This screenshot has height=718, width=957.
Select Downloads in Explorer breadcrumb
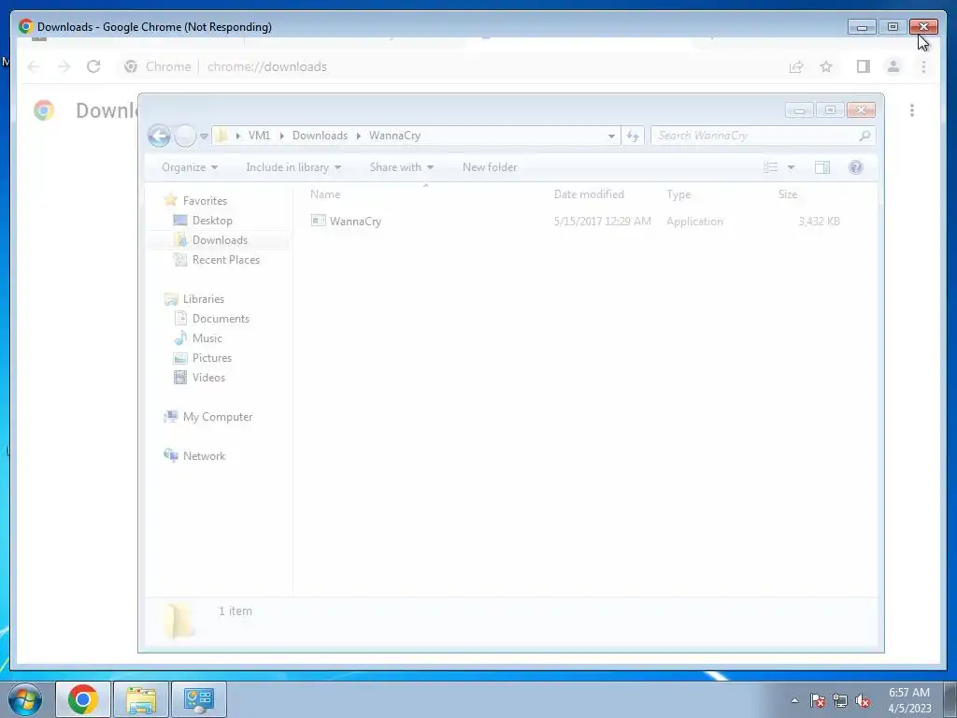pyautogui.click(x=320, y=136)
